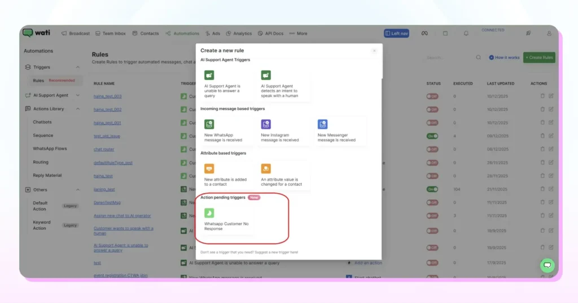Screen dimensions: 578x303
Task: Toggle status of chat router rule
Action: tap(432, 149)
